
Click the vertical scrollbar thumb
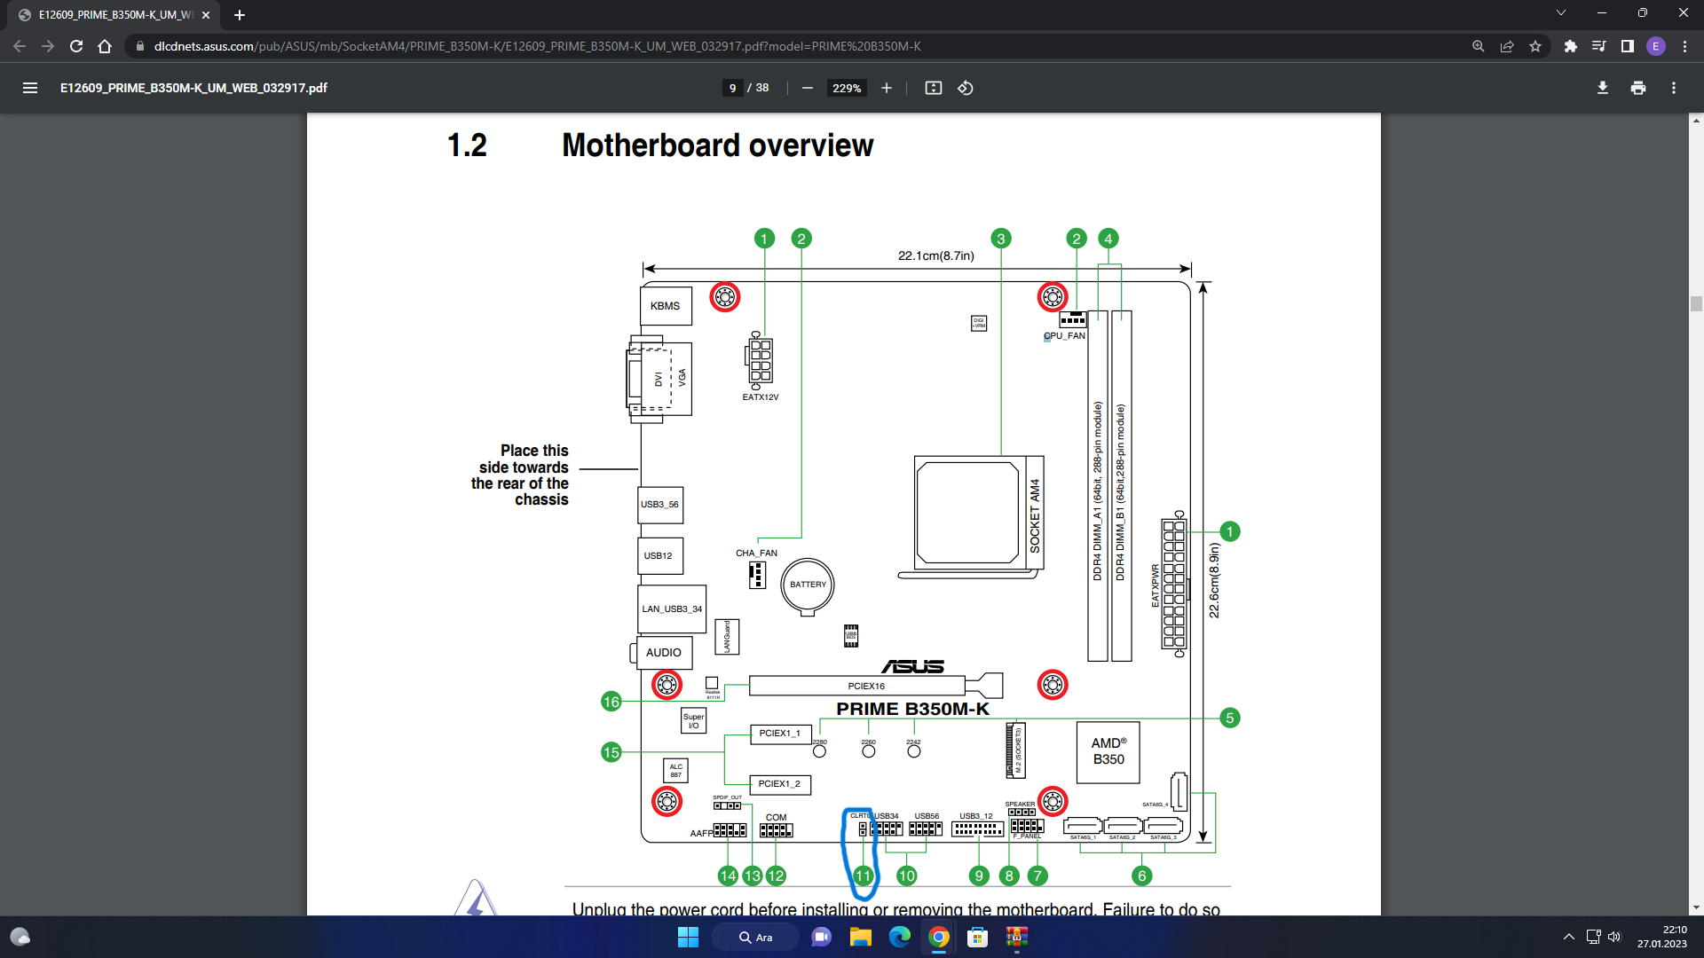point(1696,304)
